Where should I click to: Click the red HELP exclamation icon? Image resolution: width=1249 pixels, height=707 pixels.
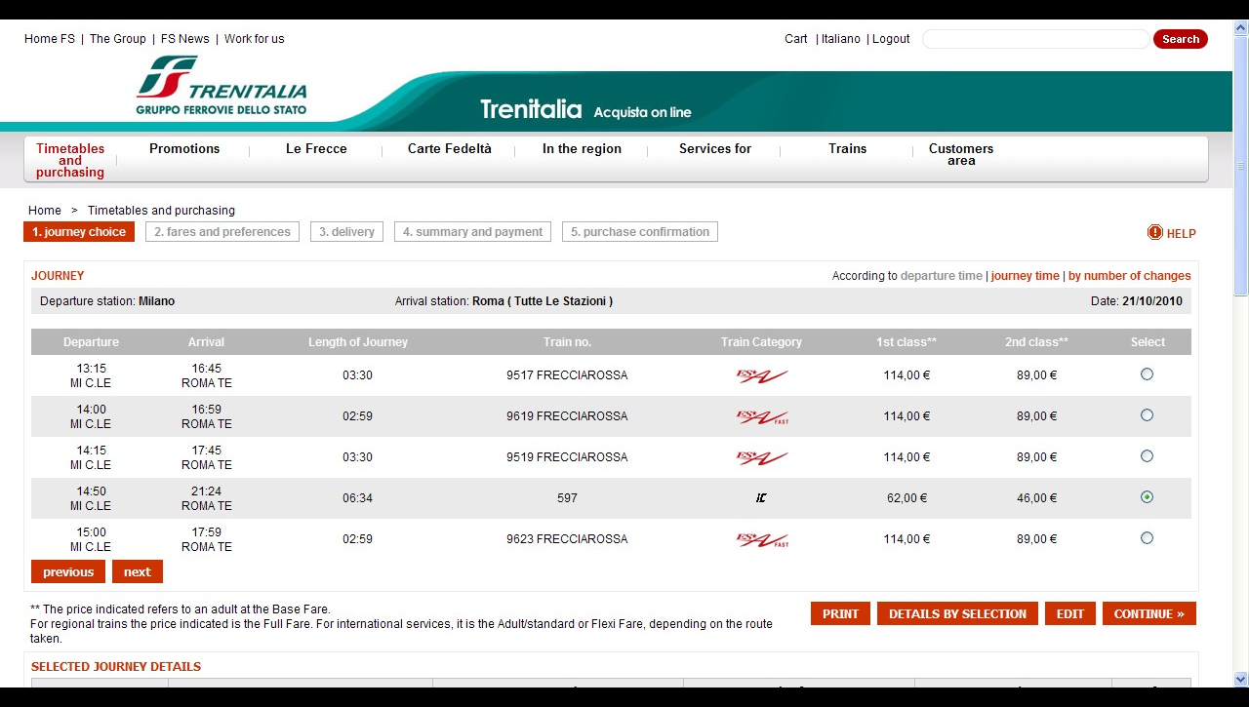pos(1155,232)
